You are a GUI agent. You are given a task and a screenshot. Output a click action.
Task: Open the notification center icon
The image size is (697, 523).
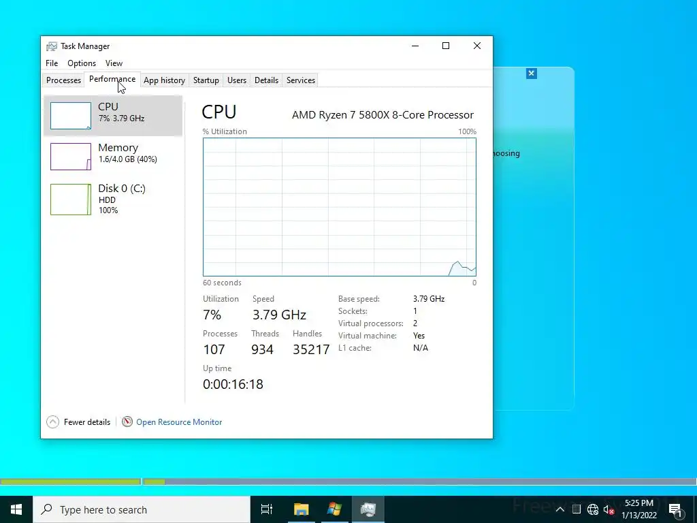point(675,509)
